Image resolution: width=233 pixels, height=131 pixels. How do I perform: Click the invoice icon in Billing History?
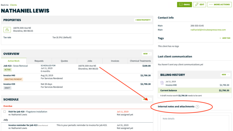click(x=162, y=83)
